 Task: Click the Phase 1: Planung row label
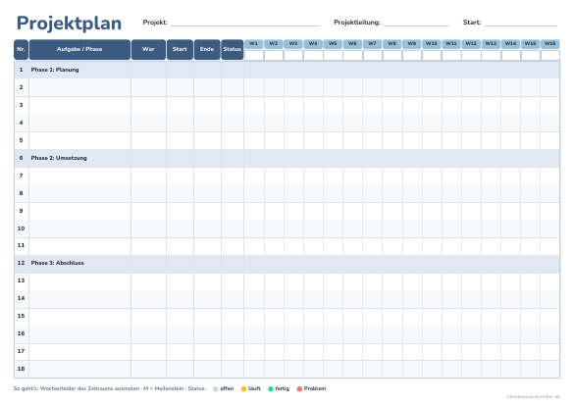pos(55,70)
